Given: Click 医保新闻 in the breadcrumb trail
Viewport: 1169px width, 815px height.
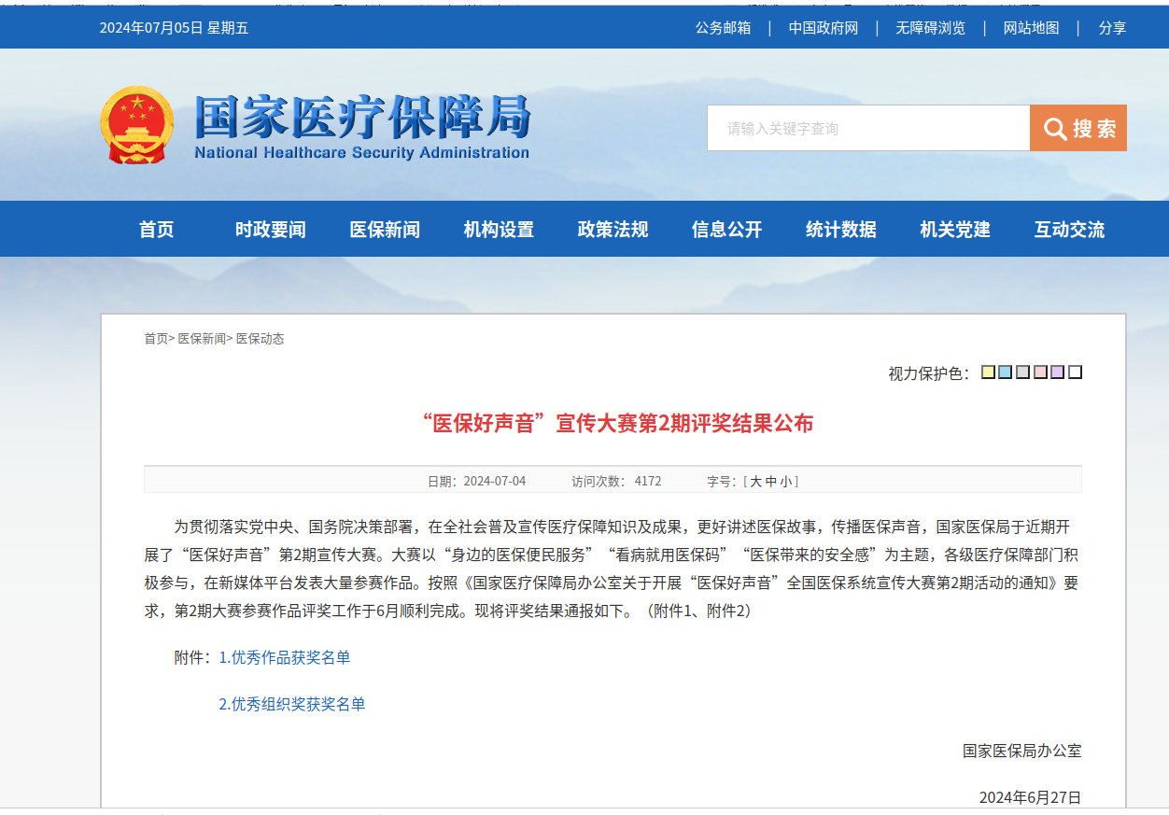Looking at the screenshot, I should [x=202, y=339].
